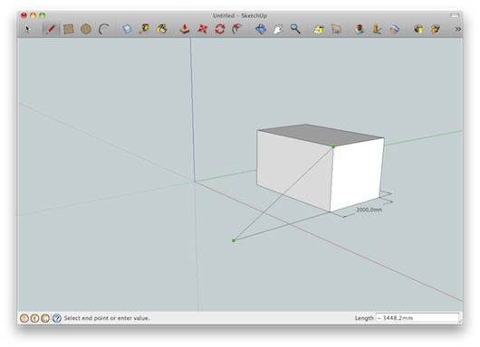Image resolution: width=480 pixels, height=347 pixels.
Task: Click the green start point of the line
Action: tap(234, 240)
